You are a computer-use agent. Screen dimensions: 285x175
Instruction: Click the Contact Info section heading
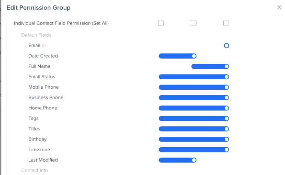tap(34, 170)
